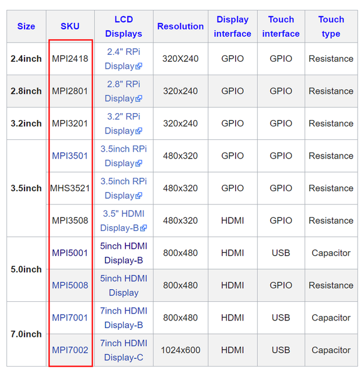Select USB touch interface in MPI5001 row
Screen dimensions: 364x373
(281, 253)
